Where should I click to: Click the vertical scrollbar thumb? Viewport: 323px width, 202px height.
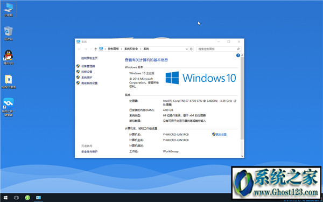242,98
